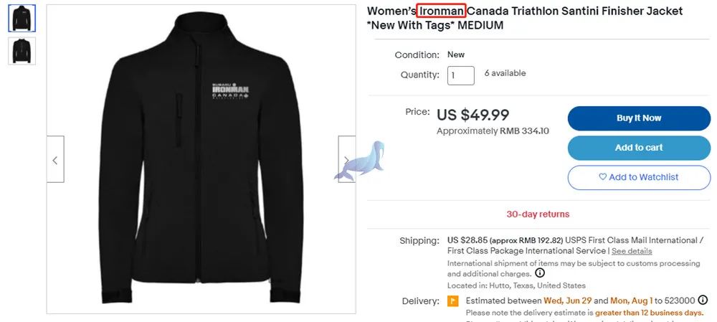Click the 6 available quantity text

click(x=505, y=73)
